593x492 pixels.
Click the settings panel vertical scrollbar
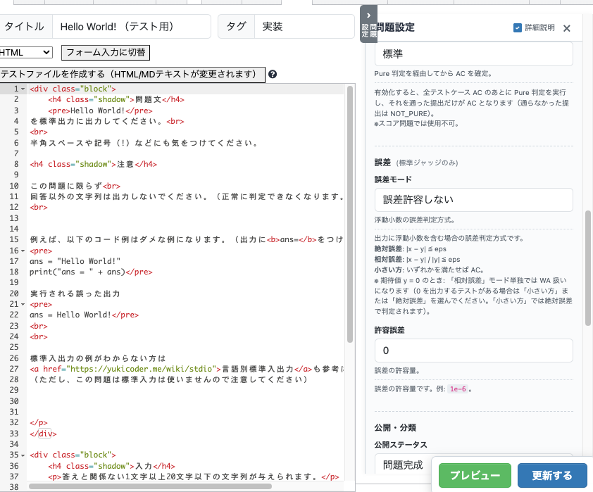pyautogui.click(x=588, y=268)
